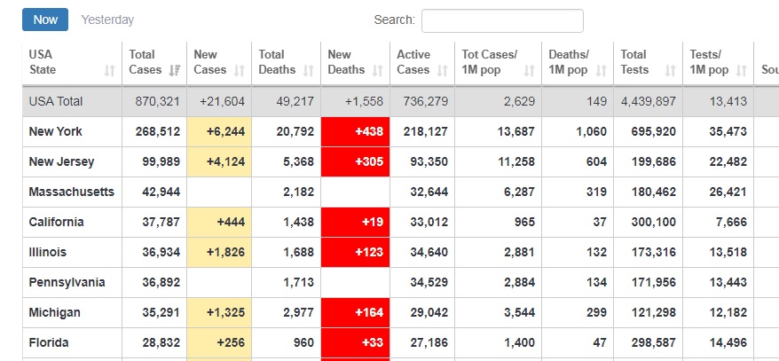779x361 pixels.
Task: Sort by USA State column arrows
Action: 109,71
